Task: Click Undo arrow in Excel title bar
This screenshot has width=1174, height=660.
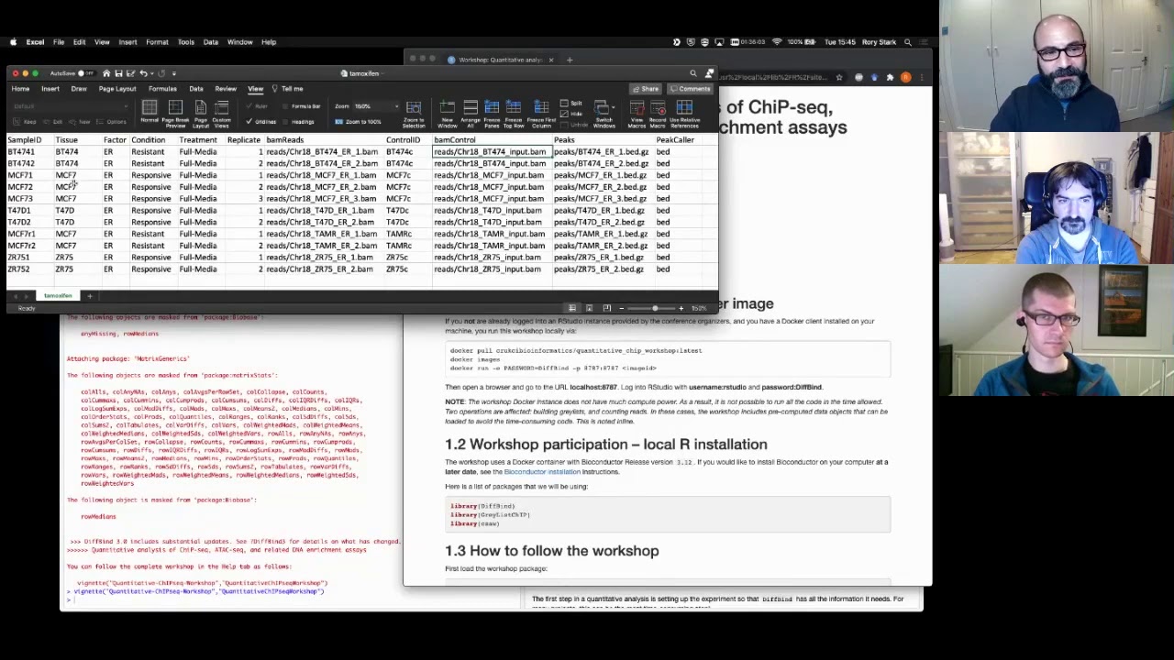Action: [143, 73]
